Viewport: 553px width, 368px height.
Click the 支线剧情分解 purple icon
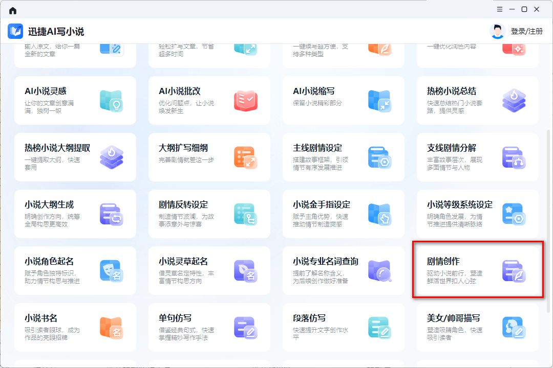(x=514, y=157)
